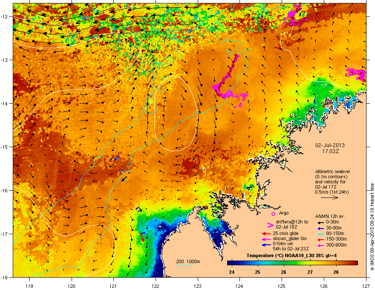Click the Temperature NOAA19_L3U title
This screenshot has height=290, width=375.
(x=291, y=255)
